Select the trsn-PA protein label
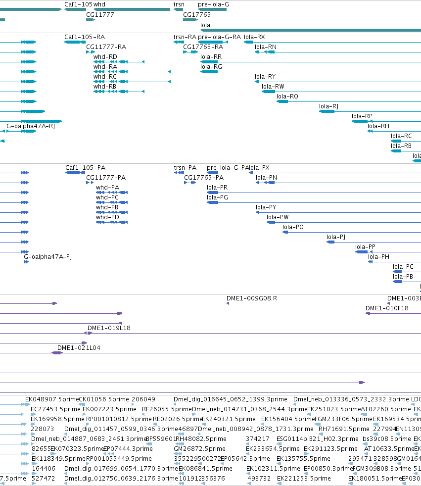The height and width of the screenshot is (486, 421). tap(185, 168)
